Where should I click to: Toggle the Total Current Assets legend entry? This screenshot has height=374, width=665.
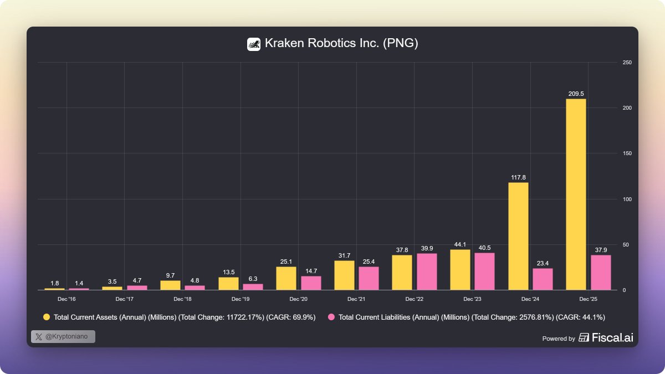pos(180,317)
